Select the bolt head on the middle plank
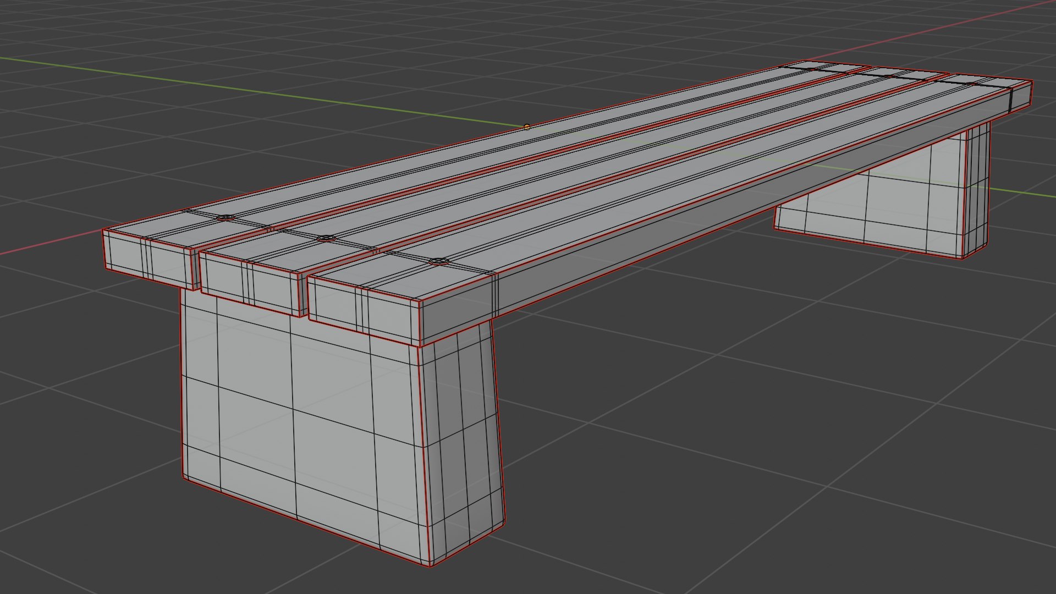 coord(326,238)
